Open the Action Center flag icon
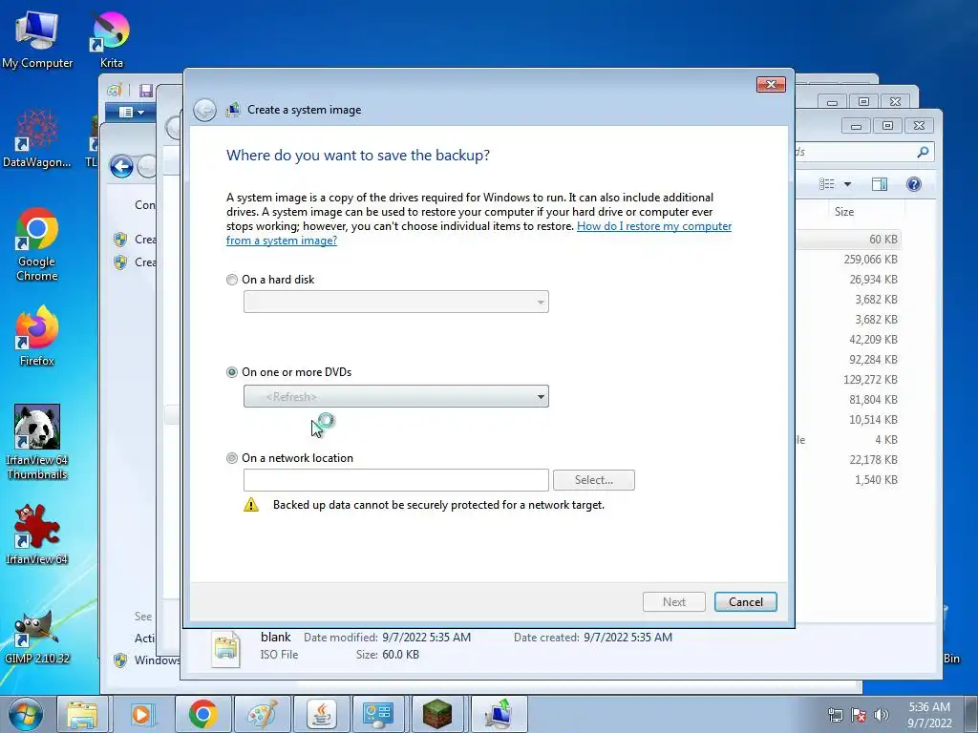This screenshot has height=733, width=978. [859, 715]
